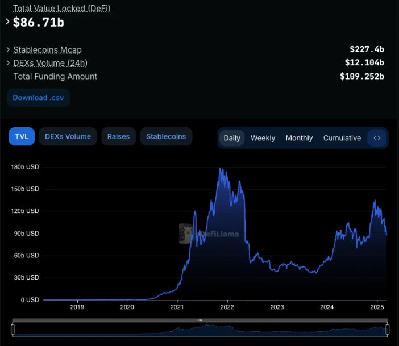Click the TVL peak near 2022
399x346 pixels.
click(x=221, y=169)
